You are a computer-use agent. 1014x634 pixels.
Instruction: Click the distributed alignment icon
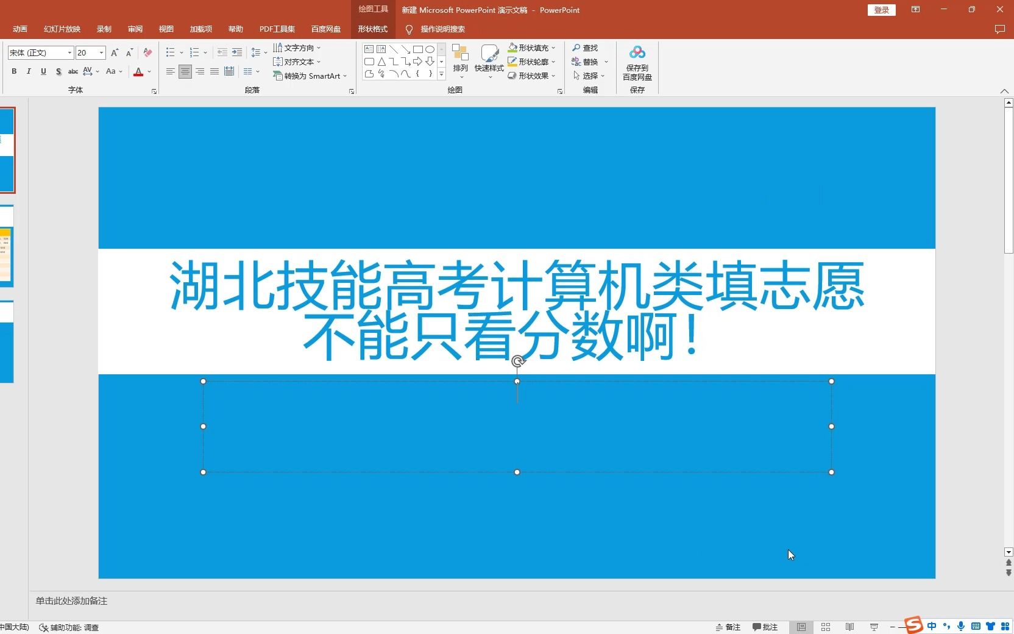point(229,71)
